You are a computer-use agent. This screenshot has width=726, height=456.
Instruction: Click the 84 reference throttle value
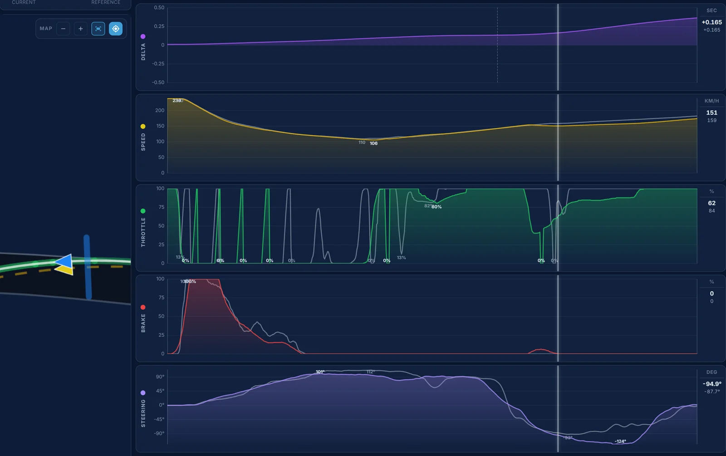(x=711, y=211)
